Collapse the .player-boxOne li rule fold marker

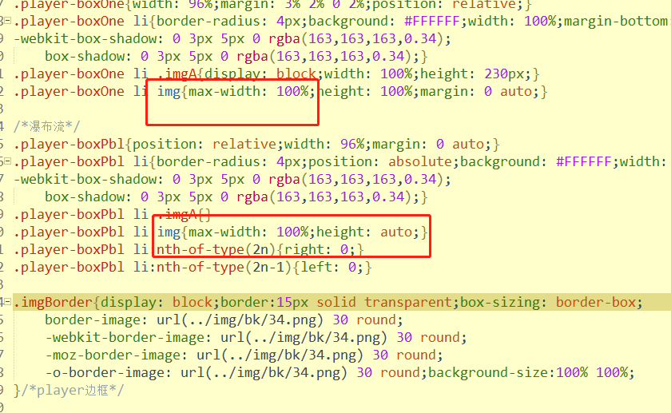[x=7, y=22]
